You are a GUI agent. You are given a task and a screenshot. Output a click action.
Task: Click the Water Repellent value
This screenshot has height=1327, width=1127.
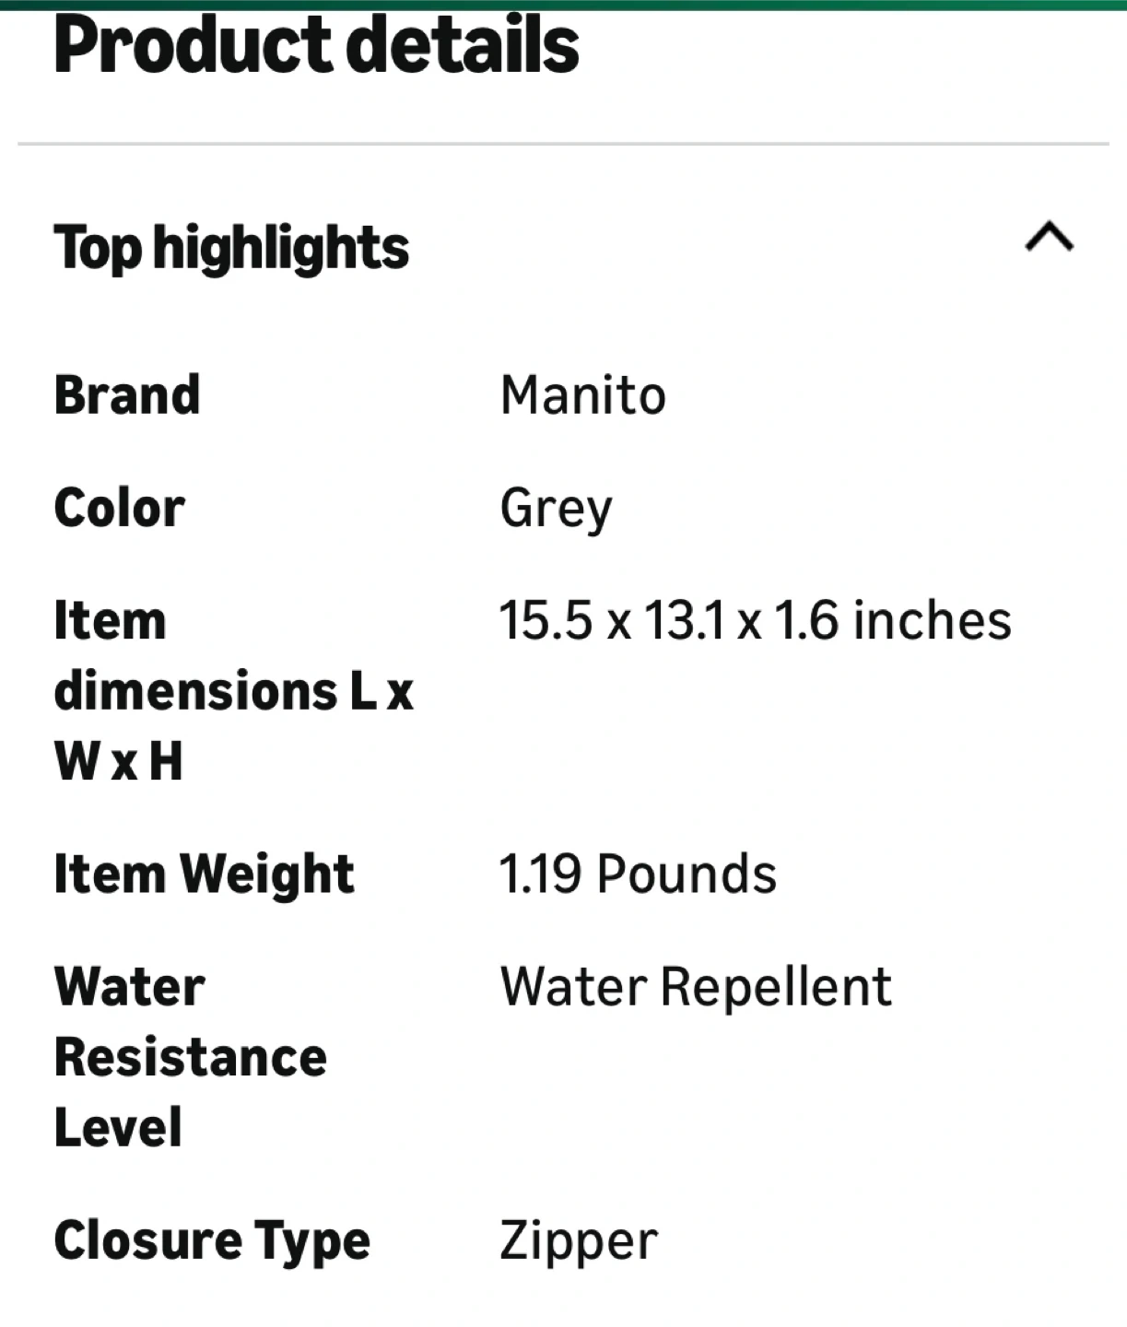tap(696, 987)
